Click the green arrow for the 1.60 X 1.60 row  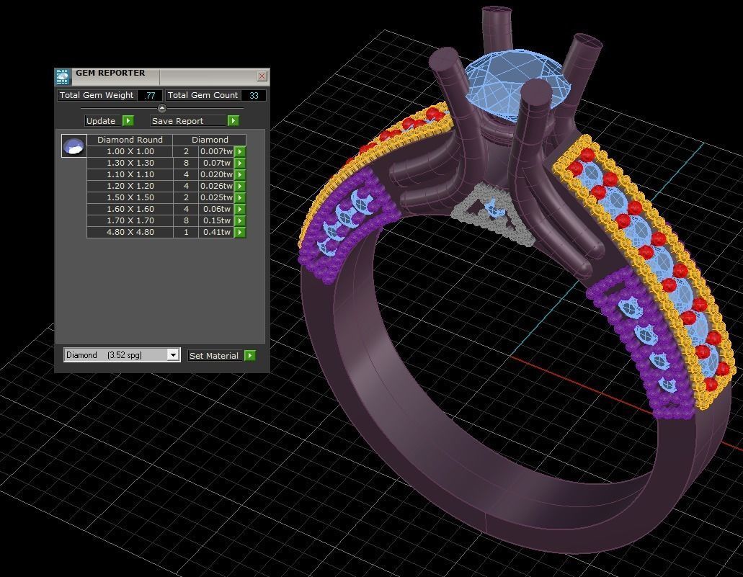click(x=240, y=209)
